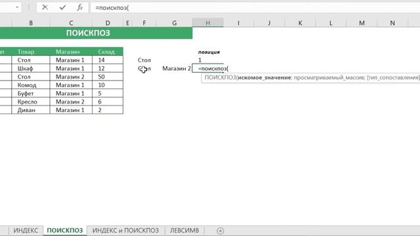This screenshot has height=236, width=420.
Task: Select column D header
Action: click(108, 23)
